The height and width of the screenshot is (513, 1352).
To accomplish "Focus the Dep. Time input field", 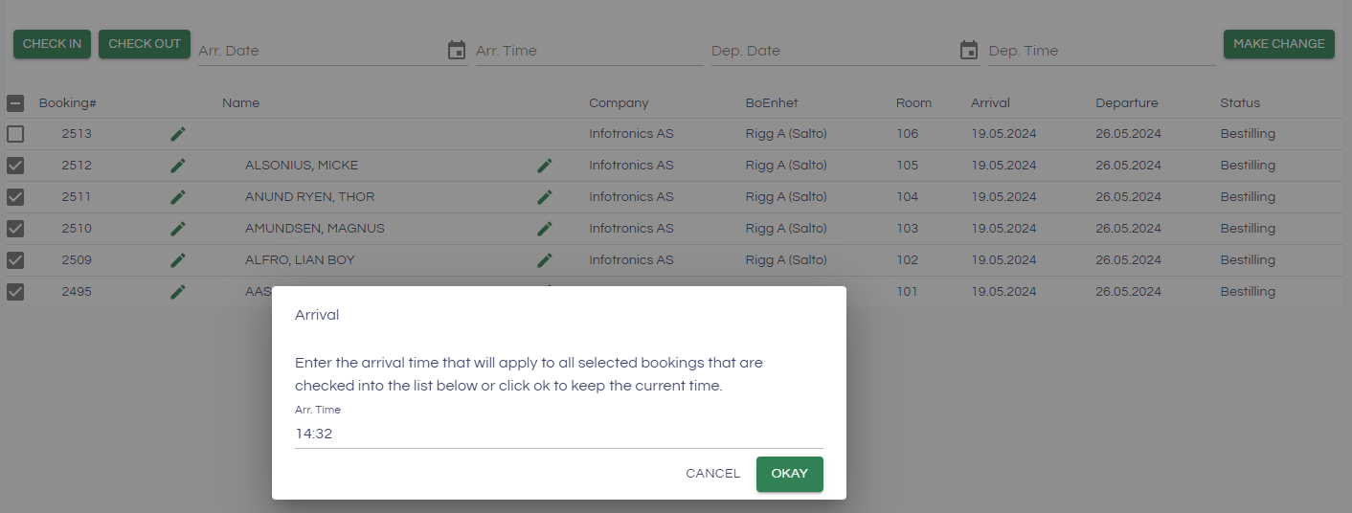I will point(1101,51).
